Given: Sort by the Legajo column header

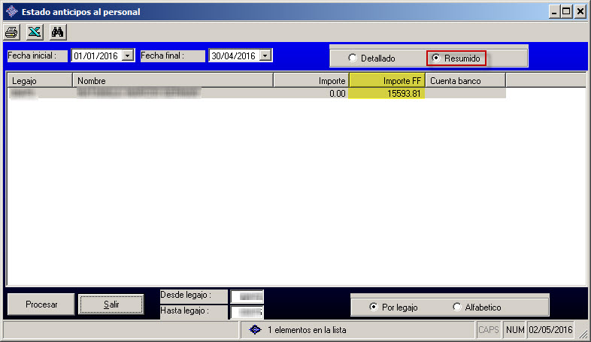Looking at the screenshot, I should click(x=39, y=80).
